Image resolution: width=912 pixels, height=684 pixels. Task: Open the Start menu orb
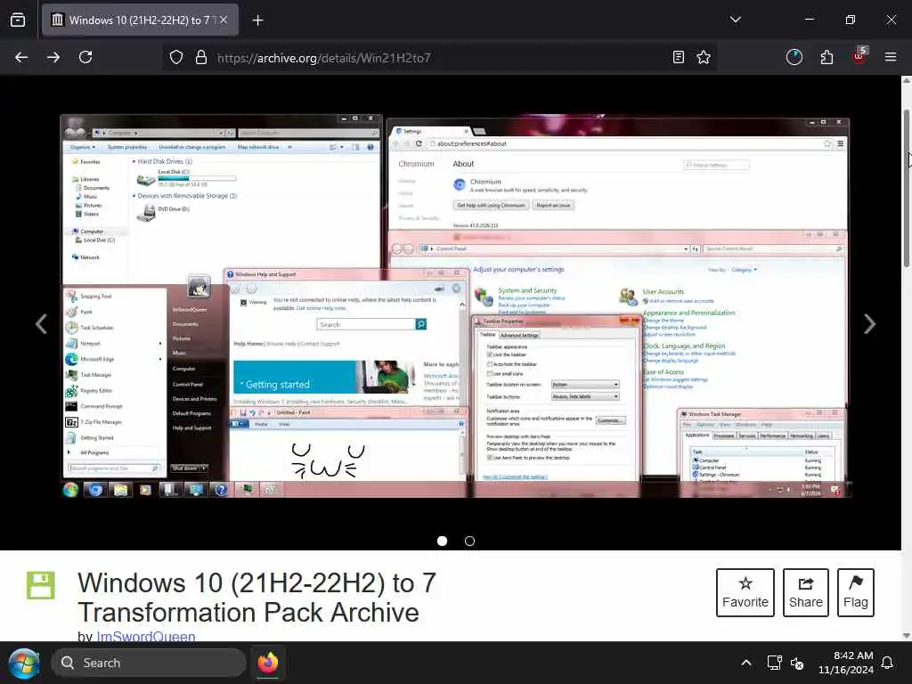coord(24,663)
